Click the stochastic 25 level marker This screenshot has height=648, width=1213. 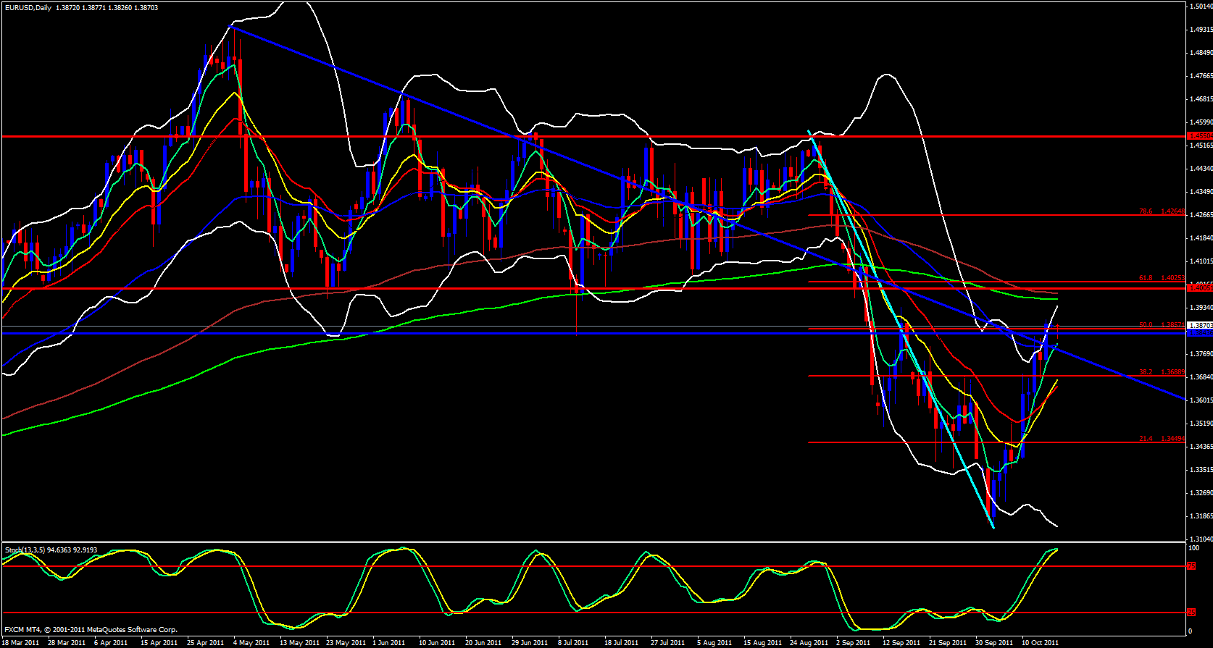1191,613
